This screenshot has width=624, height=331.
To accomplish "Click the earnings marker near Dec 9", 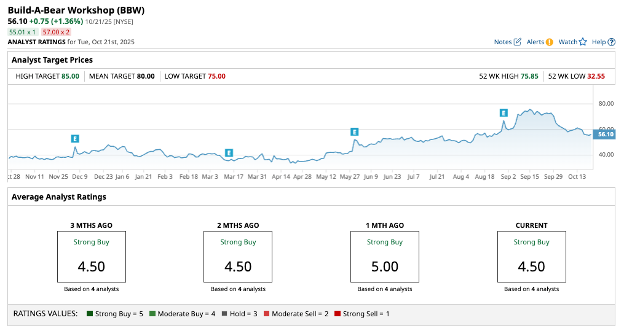I will coord(75,138).
